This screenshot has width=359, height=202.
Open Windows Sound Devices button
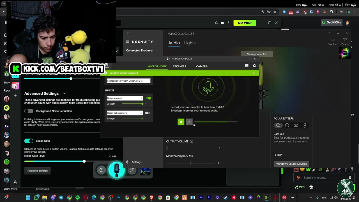(x=291, y=164)
